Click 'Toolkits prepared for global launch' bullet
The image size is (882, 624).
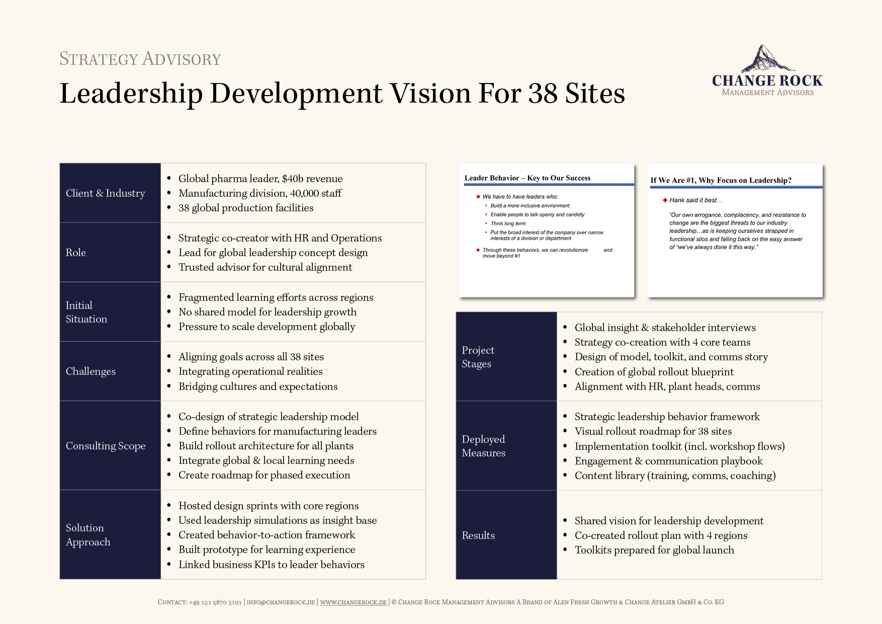(654, 550)
